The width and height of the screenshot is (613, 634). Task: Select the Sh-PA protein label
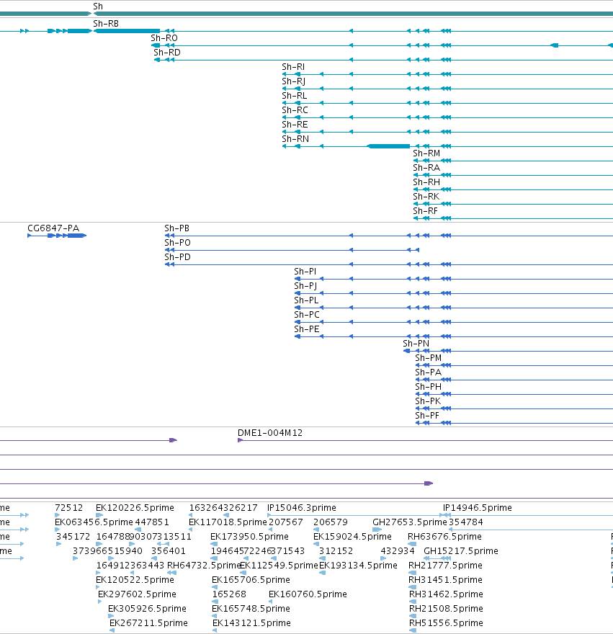pyautogui.click(x=428, y=372)
